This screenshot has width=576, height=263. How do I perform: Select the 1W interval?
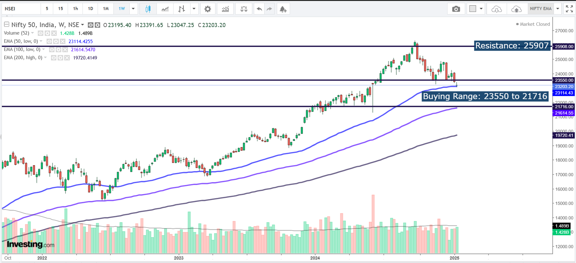point(122,9)
